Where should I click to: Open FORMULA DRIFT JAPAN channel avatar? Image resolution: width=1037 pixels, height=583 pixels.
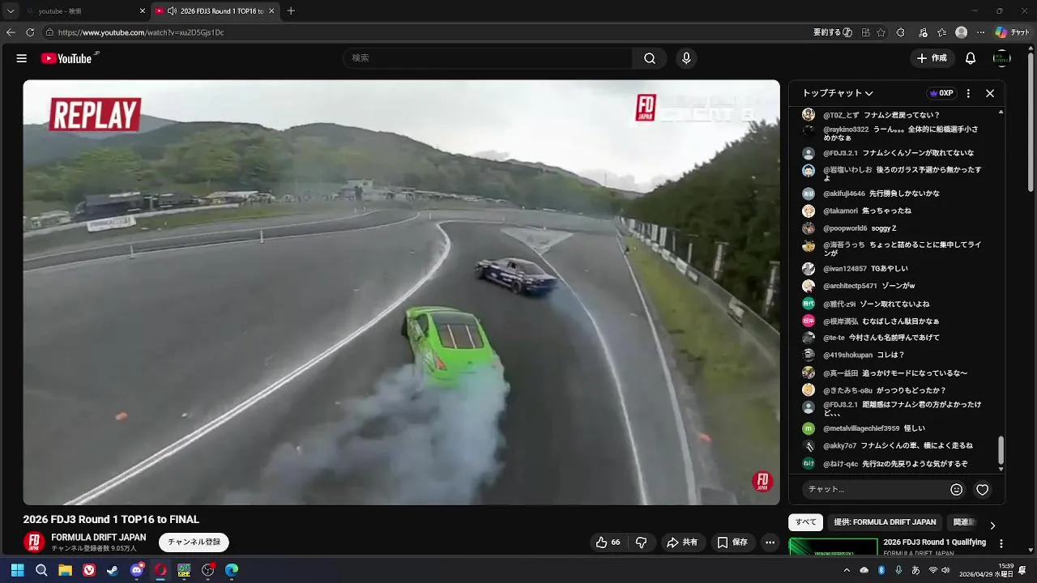(34, 542)
